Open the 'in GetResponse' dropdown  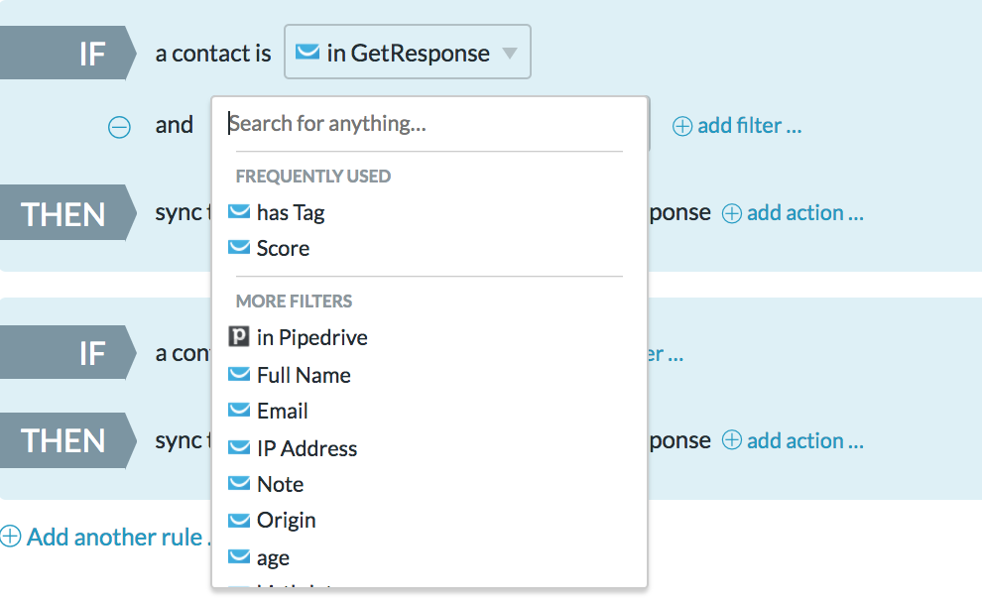point(407,52)
